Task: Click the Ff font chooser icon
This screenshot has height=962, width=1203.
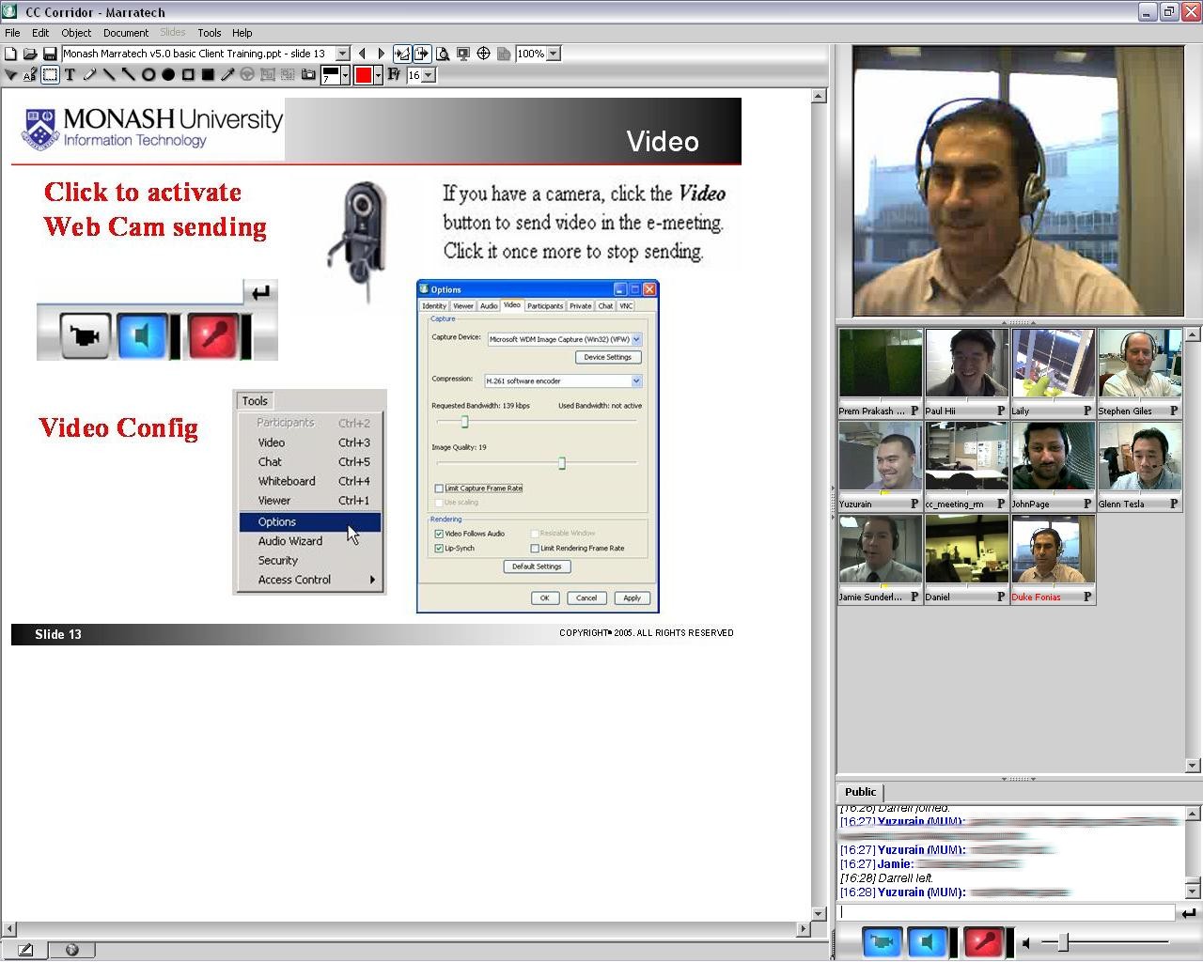Action: 394,74
